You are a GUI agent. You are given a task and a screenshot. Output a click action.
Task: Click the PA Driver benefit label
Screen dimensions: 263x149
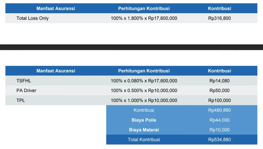(26, 91)
